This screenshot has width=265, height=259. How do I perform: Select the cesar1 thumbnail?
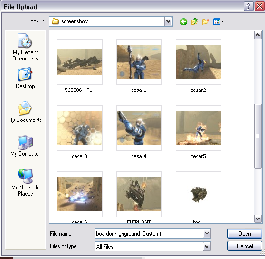point(139,62)
